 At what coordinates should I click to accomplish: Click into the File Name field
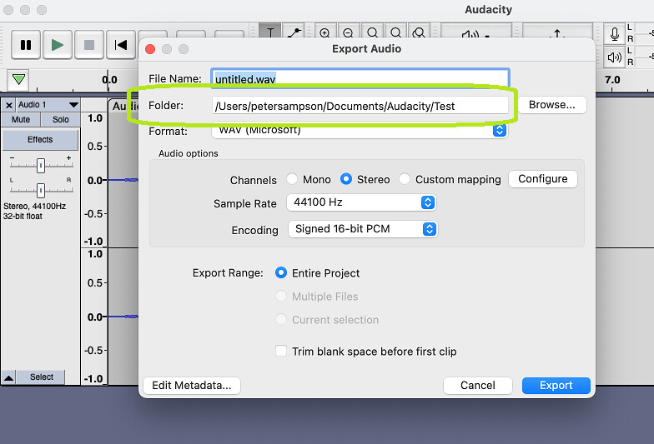pyautogui.click(x=360, y=78)
